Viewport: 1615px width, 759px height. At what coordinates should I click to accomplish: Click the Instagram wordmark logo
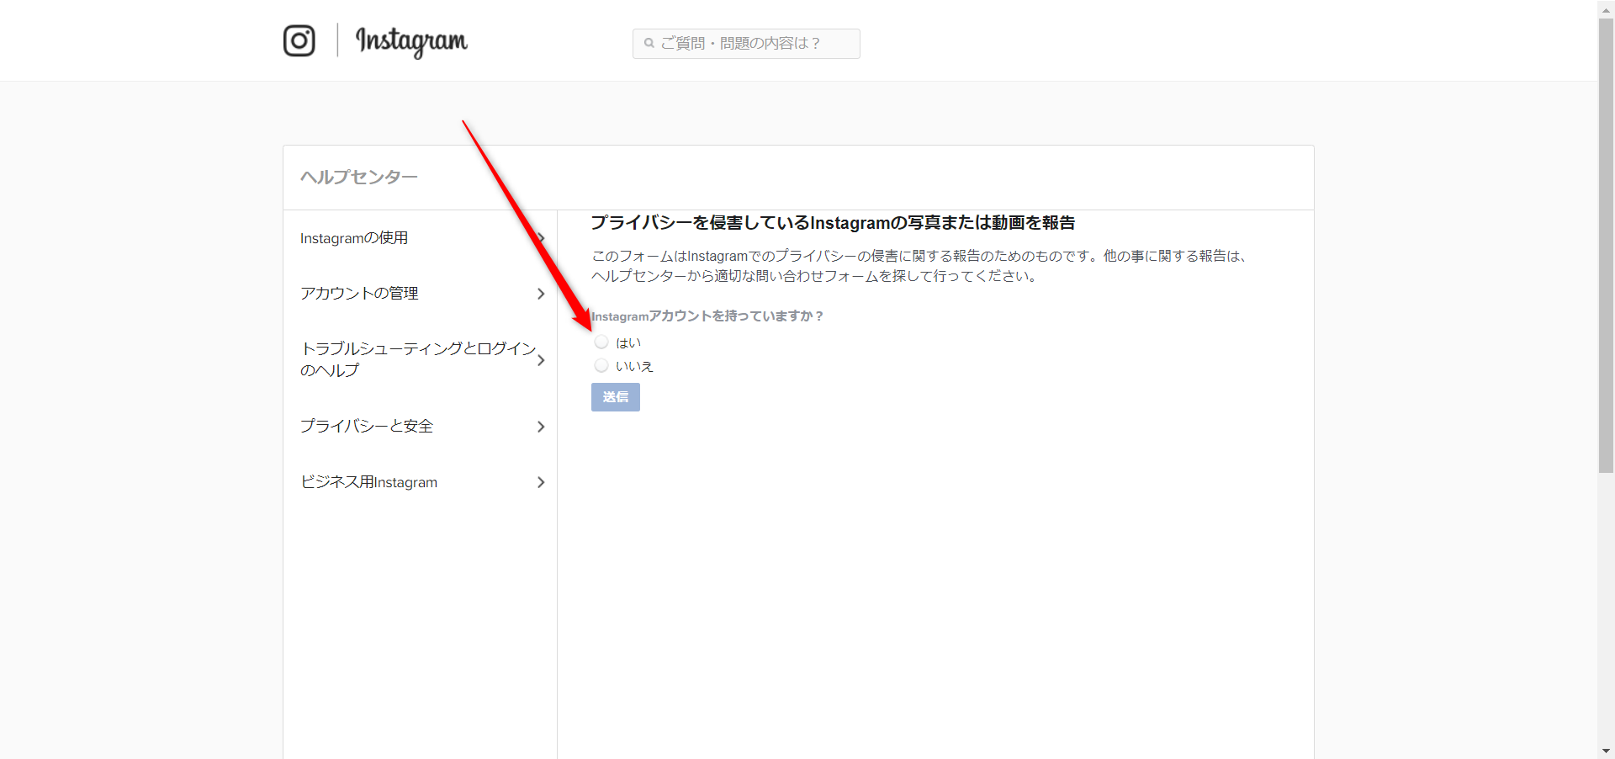pyautogui.click(x=411, y=41)
